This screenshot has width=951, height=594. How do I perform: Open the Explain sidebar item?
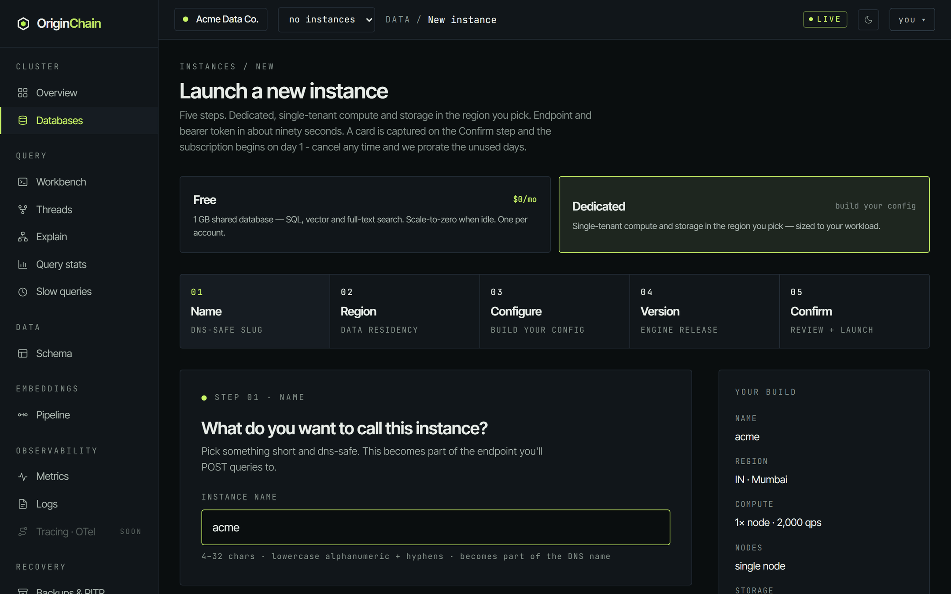[79, 237]
